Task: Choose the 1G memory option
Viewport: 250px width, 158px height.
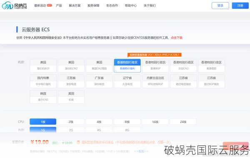Action: coord(43,130)
